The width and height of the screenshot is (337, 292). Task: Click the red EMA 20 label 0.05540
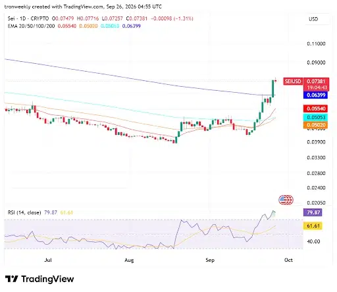(x=316, y=109)
